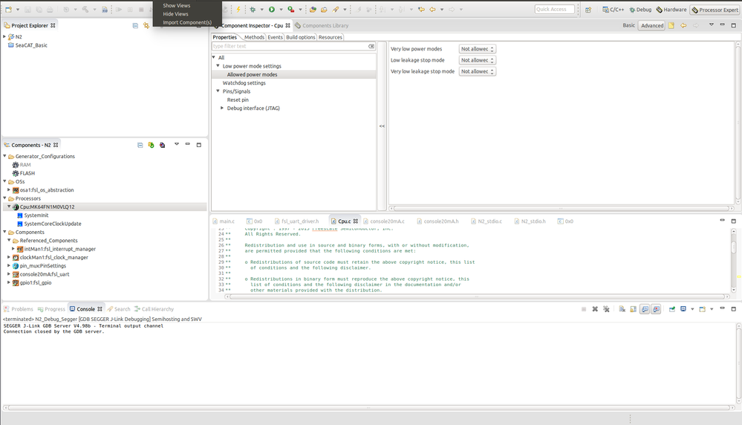Open Components panel view menu triangle
Image resolution: width=742 pixels, height=425 pixels.
(x=177, y=144)
